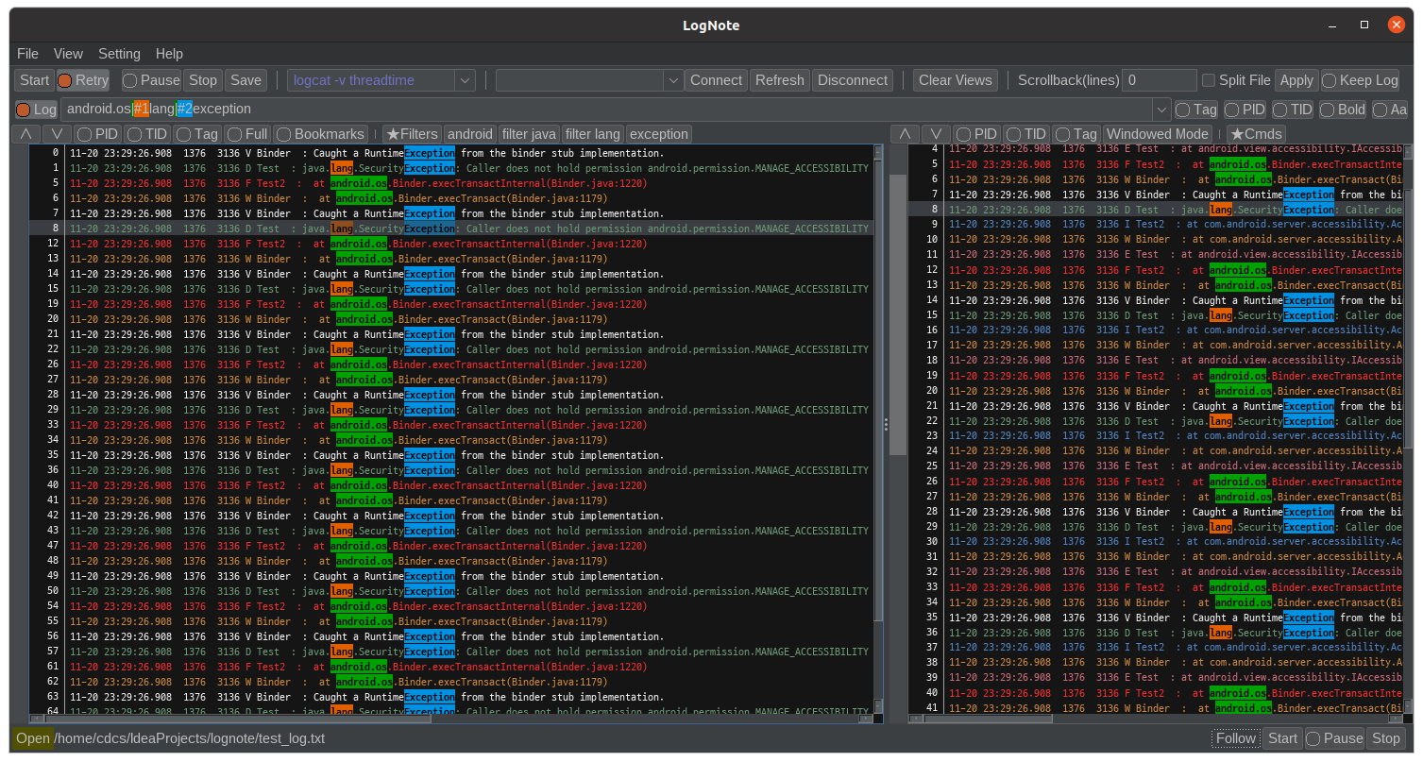Toggle PID column in left log toolbar
This screenshot has height=762, width=1423.
(97, 134)
